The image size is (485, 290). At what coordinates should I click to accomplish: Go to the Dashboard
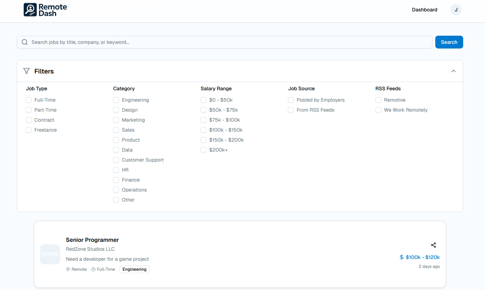tap(425, 10)
